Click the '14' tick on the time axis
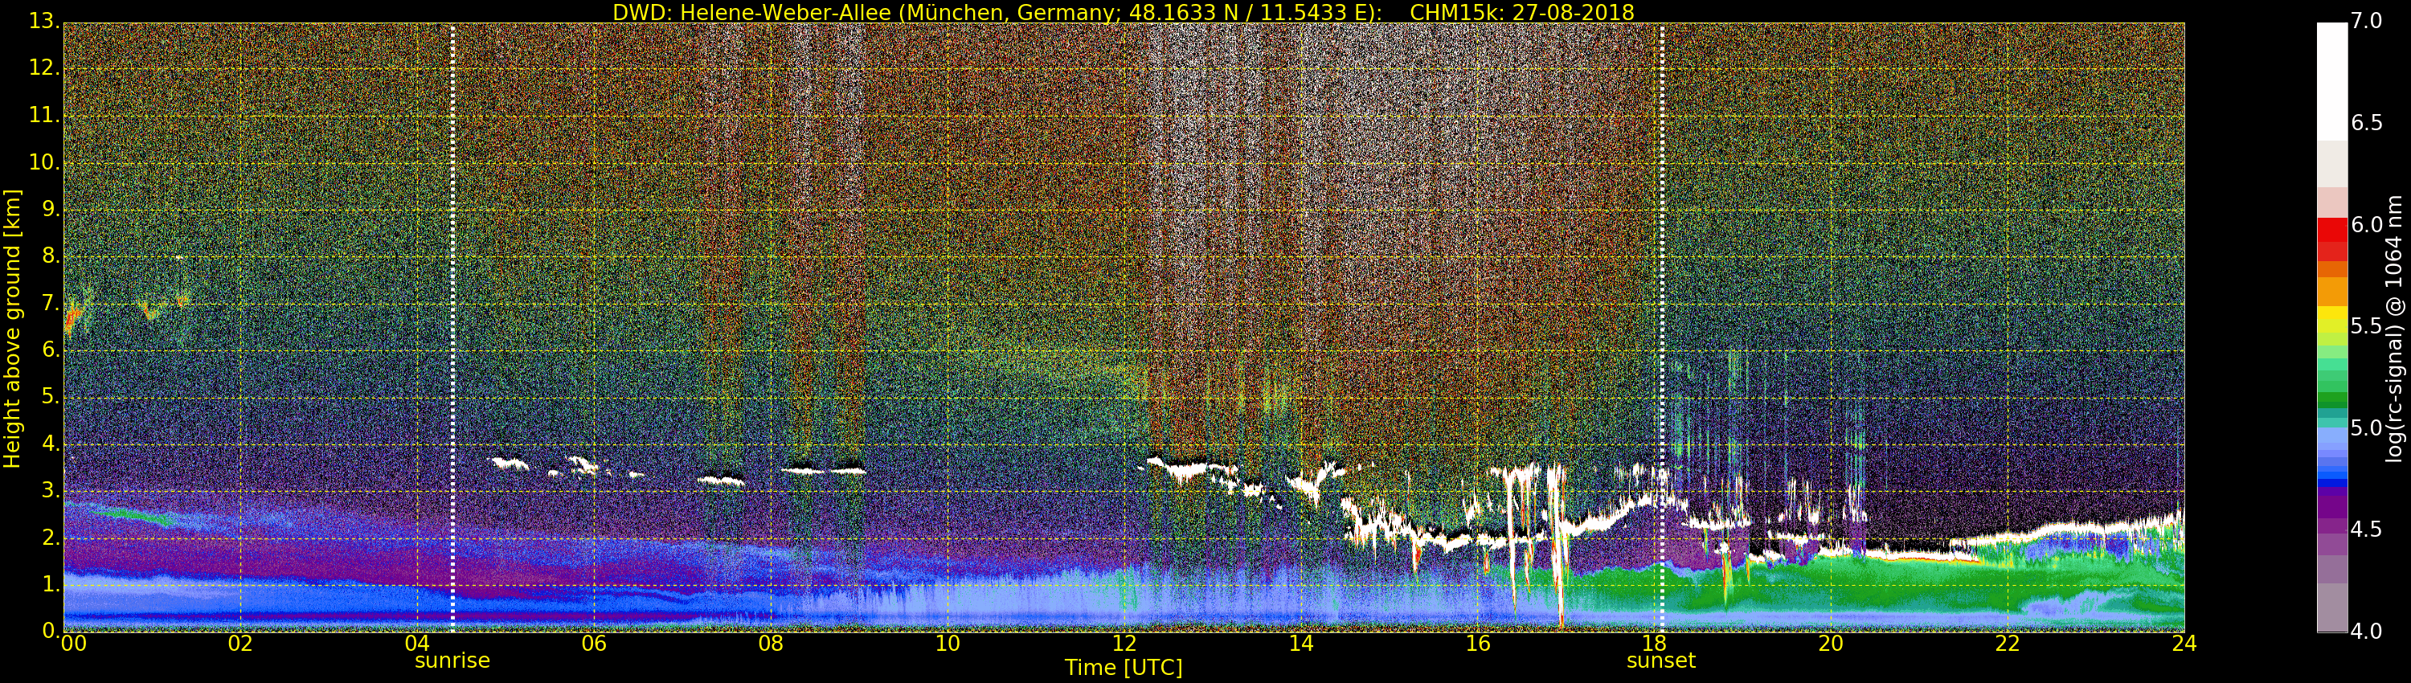 pyautogui.click(x=1301, y=643)
